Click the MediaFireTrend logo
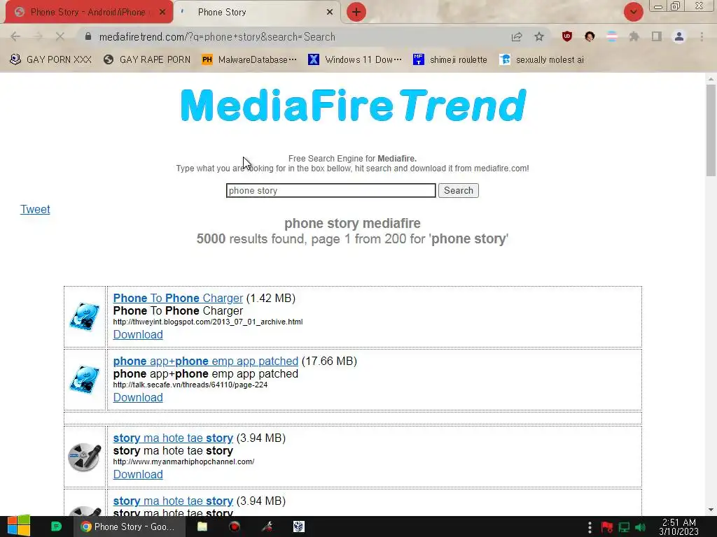The width and height of the screenshot is (717, 537). coord(354,106)
